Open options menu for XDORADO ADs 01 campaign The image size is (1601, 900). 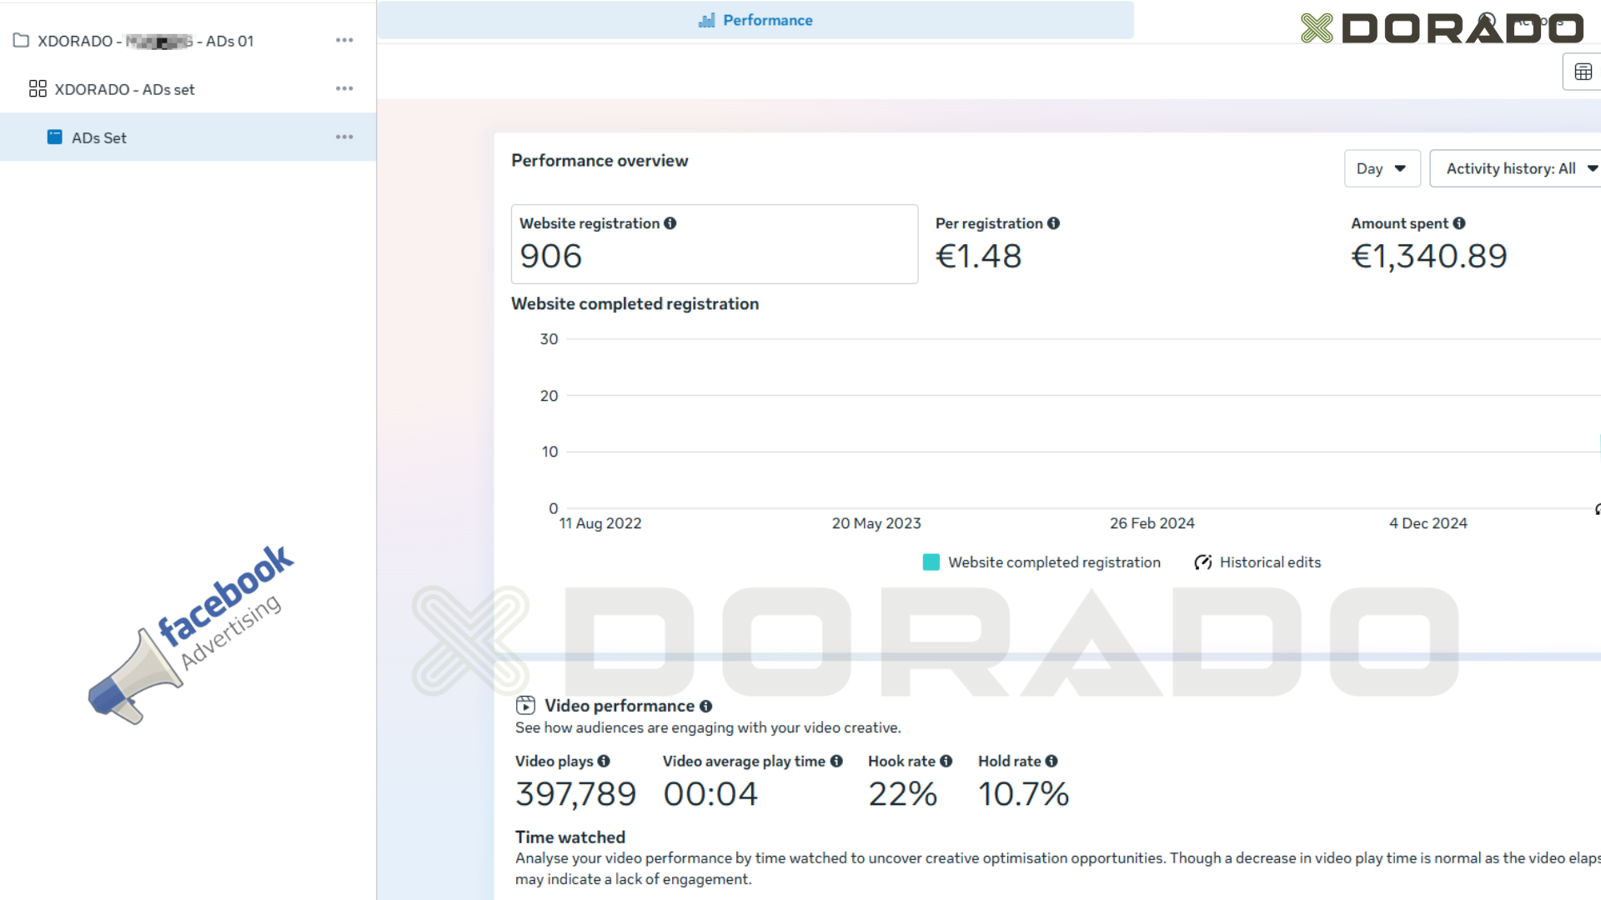point(344,40)
